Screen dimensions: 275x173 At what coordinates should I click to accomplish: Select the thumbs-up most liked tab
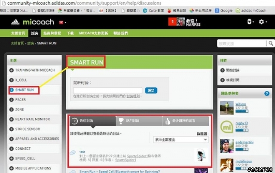[x=186, y=121]
